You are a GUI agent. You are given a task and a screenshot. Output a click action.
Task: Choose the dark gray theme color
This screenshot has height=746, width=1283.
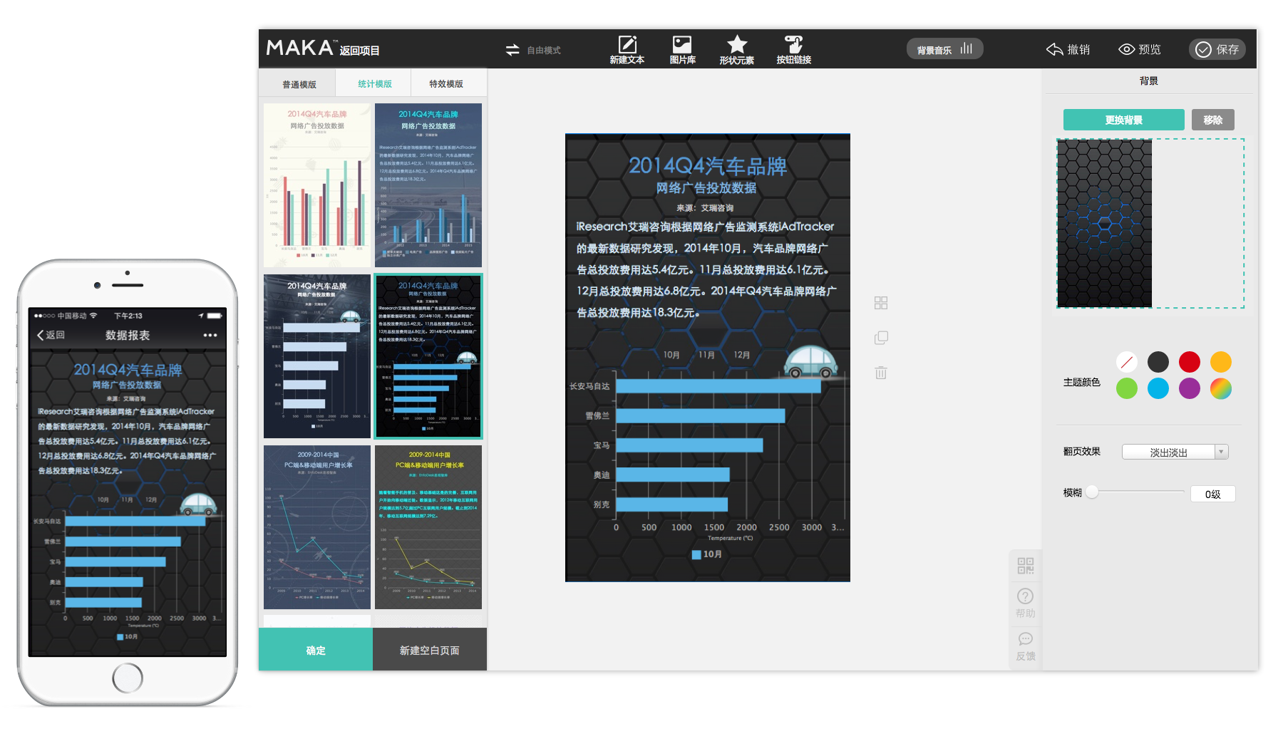click(1158, 362)
